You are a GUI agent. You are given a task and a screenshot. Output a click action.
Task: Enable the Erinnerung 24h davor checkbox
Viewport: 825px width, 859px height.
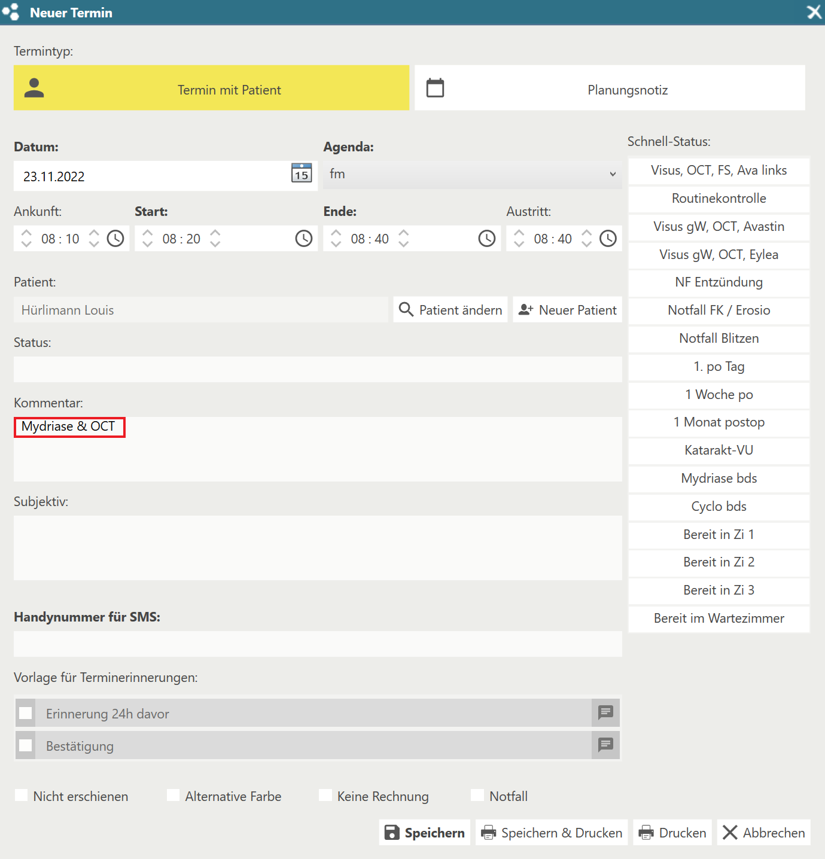point(26,713)
